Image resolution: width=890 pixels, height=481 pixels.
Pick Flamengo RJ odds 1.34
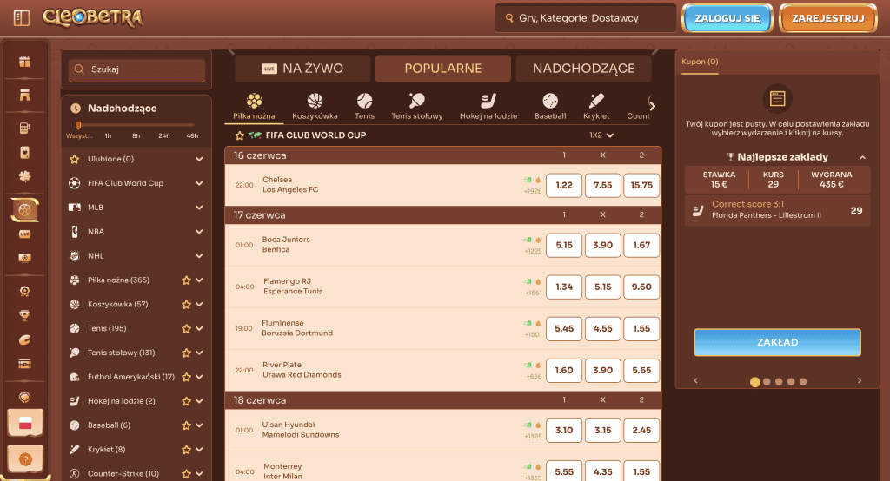pos(563,287)
